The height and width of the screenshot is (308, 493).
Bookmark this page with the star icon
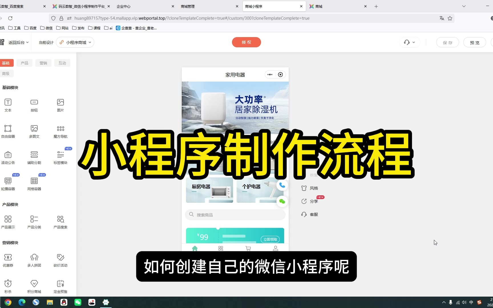pos(450,18)
